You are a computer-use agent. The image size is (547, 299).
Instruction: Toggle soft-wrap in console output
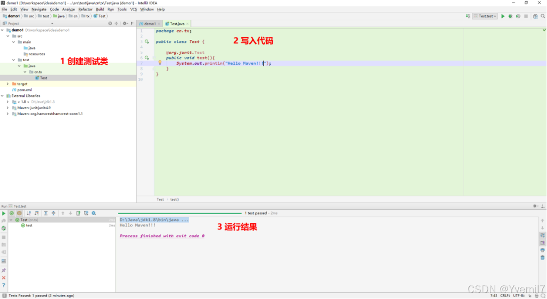coord(543,235)
